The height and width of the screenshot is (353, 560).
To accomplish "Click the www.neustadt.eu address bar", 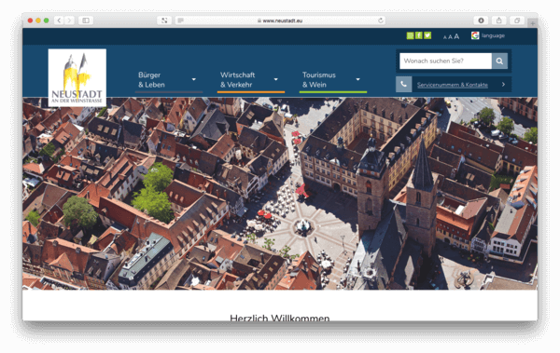I will 280,20.
